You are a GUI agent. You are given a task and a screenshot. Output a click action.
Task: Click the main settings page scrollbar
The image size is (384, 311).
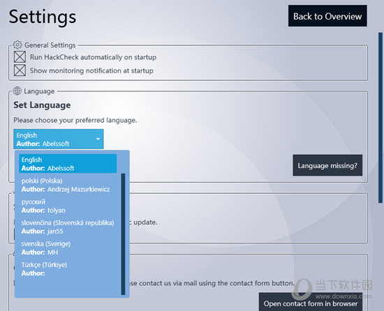381,117
